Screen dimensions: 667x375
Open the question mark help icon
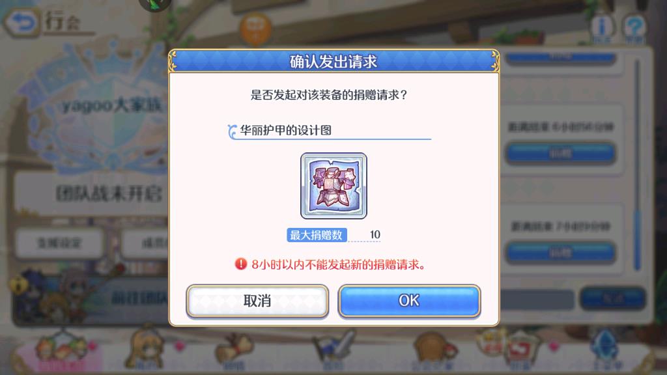click(x=634, y=27)
